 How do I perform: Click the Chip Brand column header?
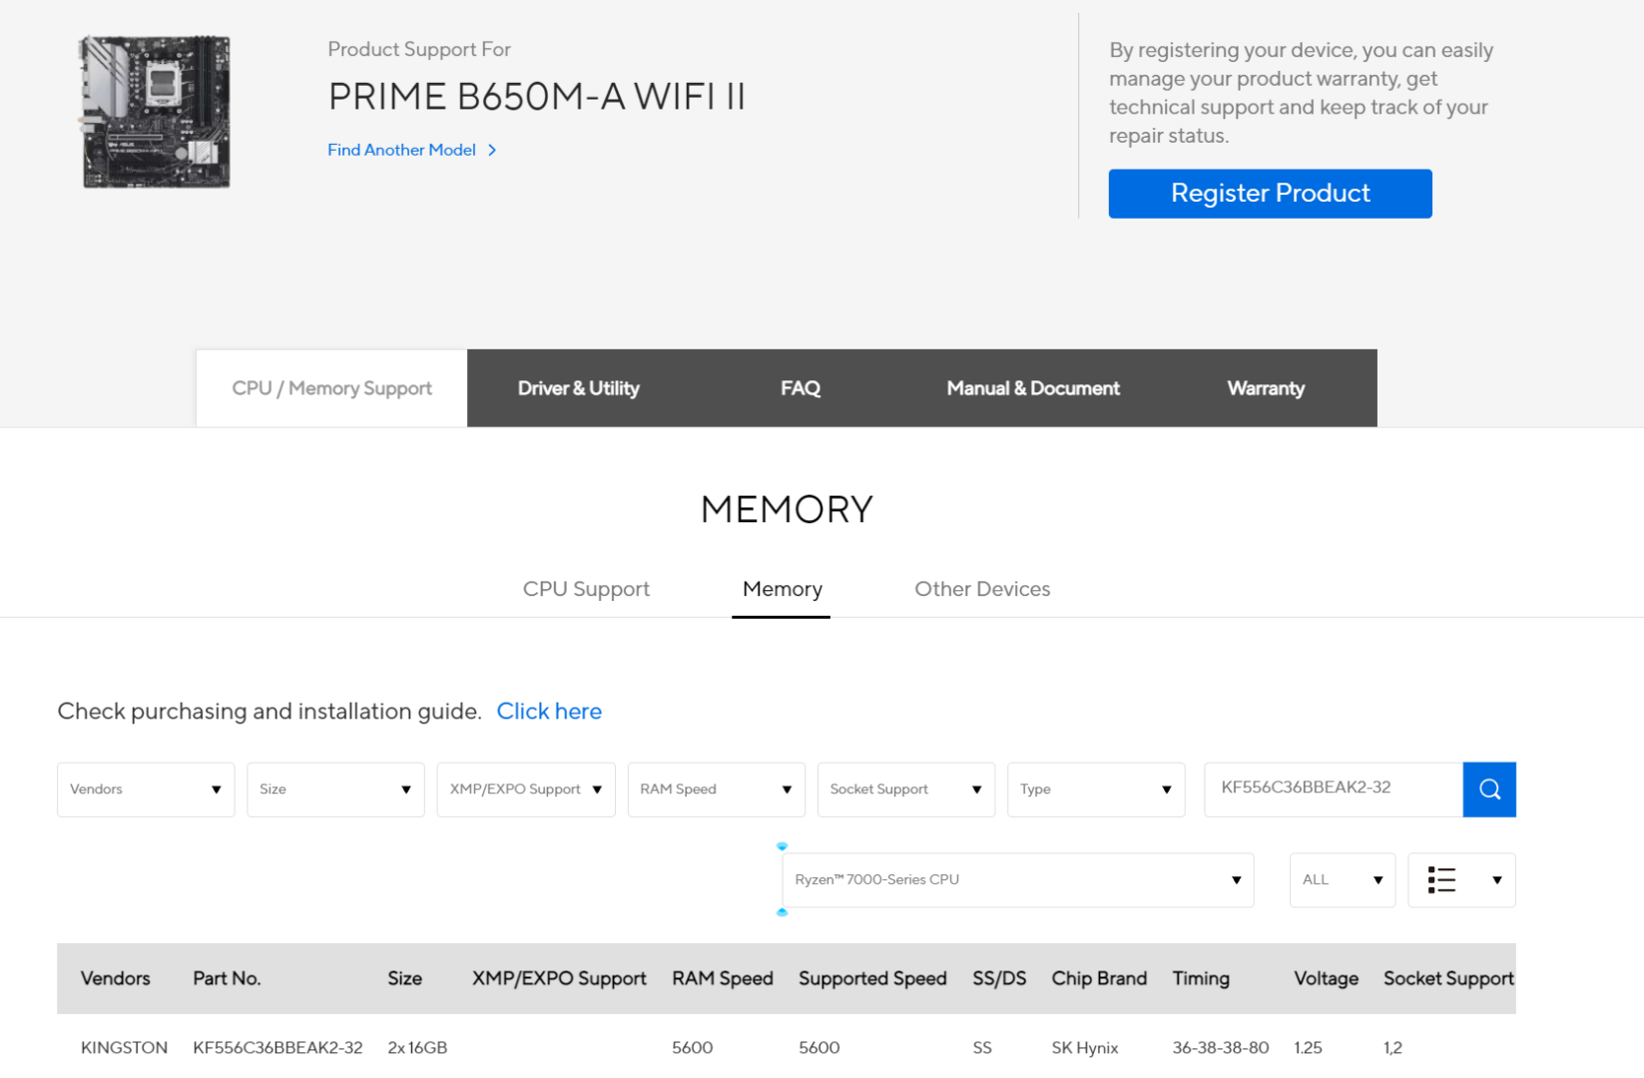click(x=1099, y=978)
